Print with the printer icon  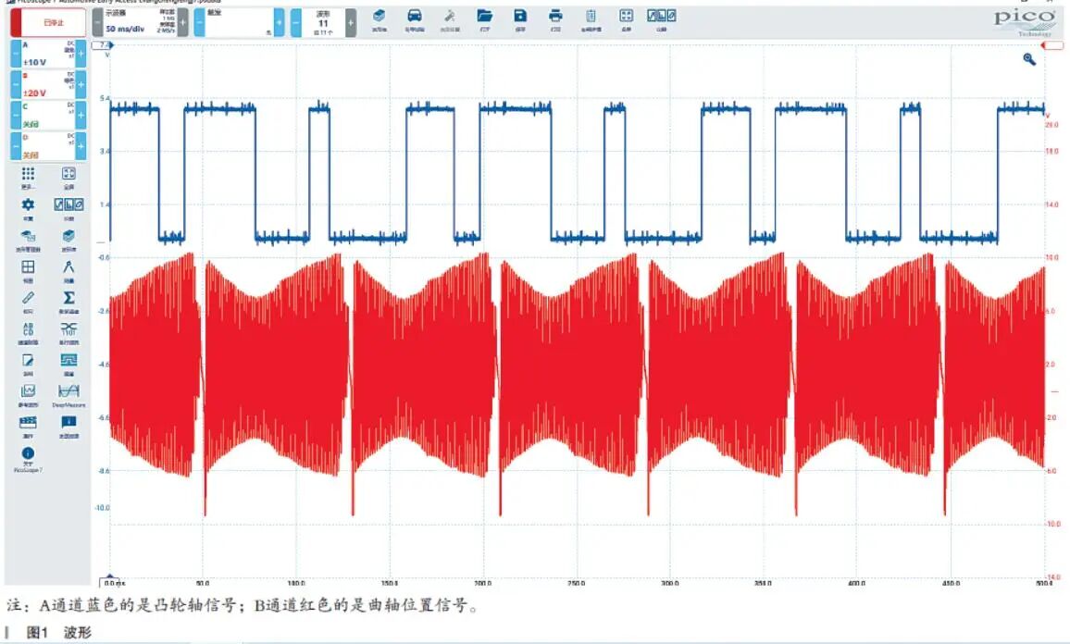pos(555,19)
